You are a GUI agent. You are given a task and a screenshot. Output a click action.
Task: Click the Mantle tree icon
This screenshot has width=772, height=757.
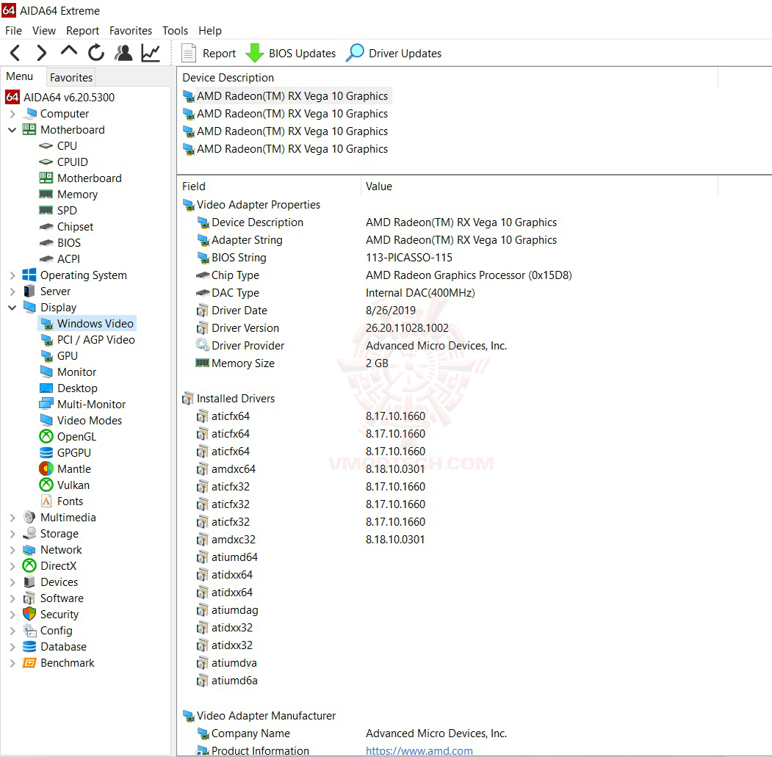(46, 469)
